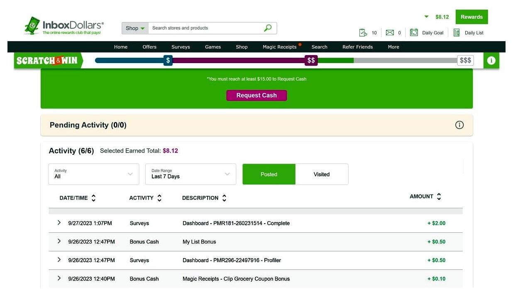Image resolution: width=513 pixels, height=295 pixels.
Task: Click the + $2.00 amount
Action: click(x=436, y=223)
